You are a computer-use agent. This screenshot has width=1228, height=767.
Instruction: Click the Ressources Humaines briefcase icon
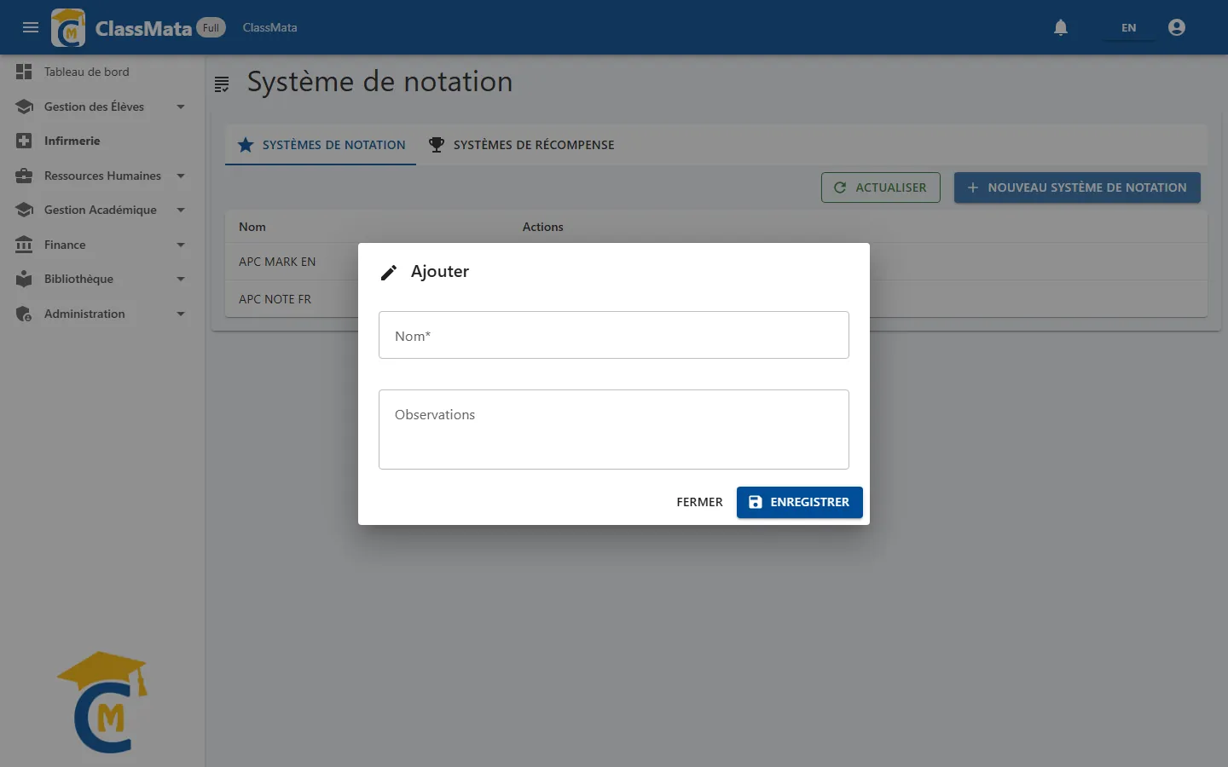click(24, 176)
